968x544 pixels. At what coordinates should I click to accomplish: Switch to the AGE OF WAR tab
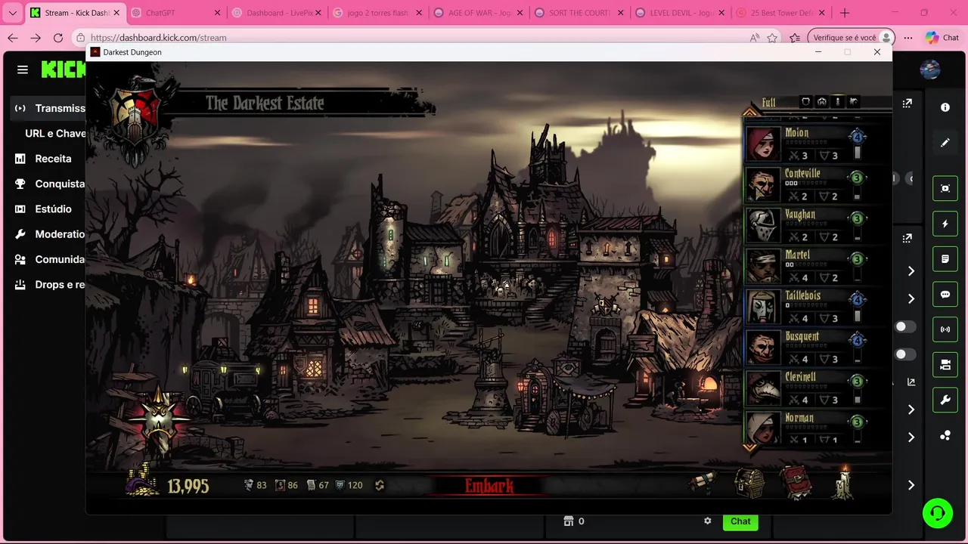coord(478,13)
